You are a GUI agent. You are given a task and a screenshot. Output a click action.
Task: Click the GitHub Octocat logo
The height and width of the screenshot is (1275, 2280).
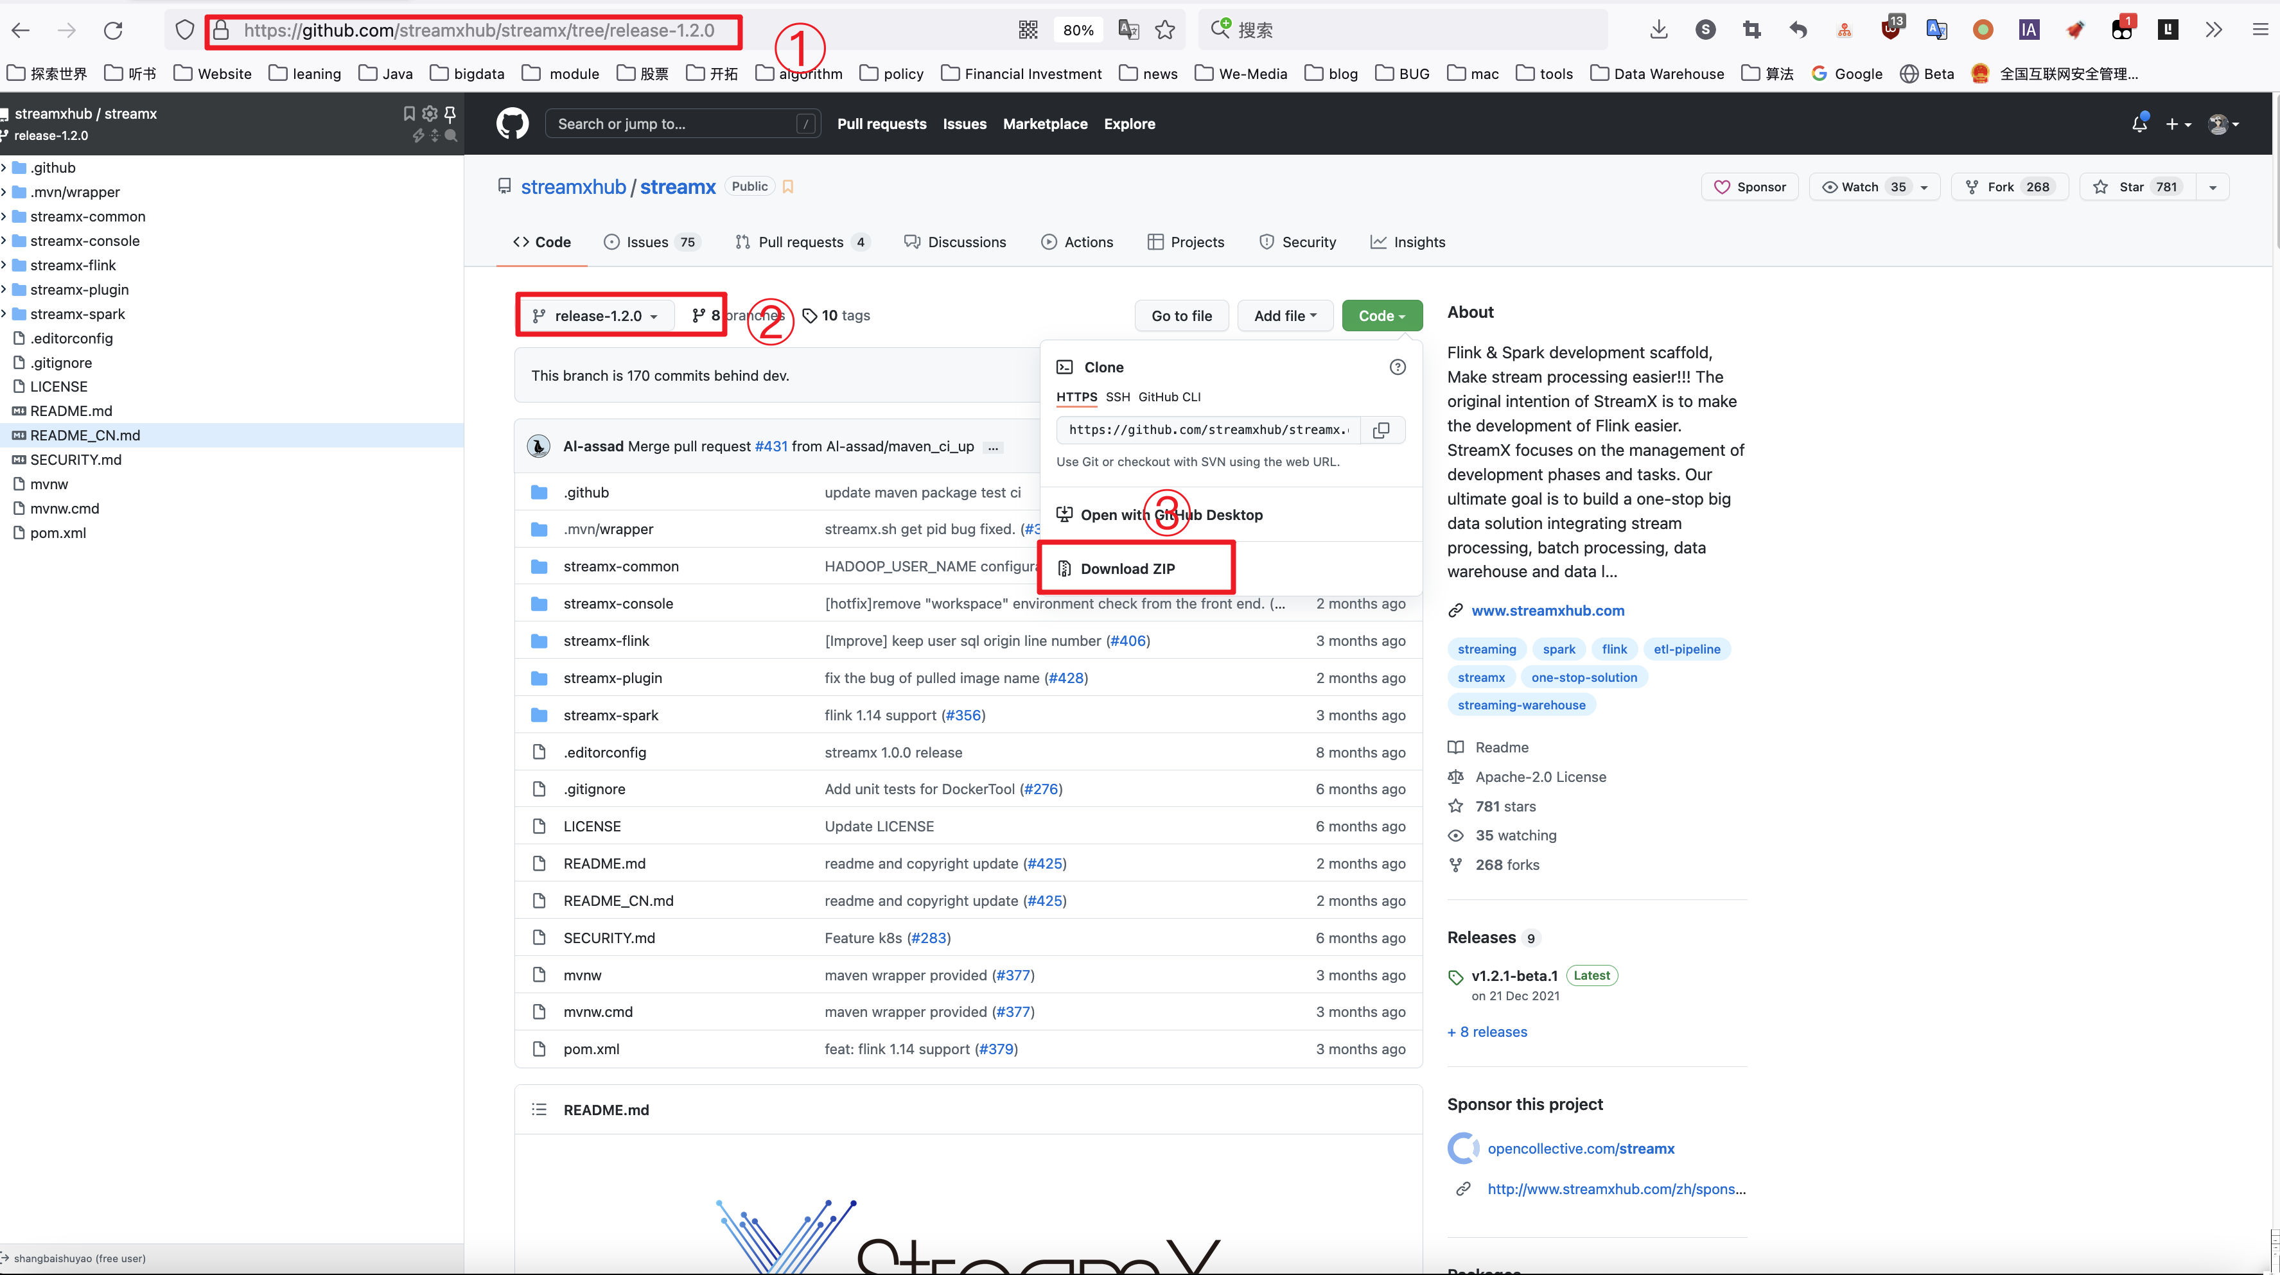pos(513,124)
